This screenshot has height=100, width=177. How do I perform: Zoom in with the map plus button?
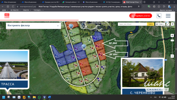(172, 36)
